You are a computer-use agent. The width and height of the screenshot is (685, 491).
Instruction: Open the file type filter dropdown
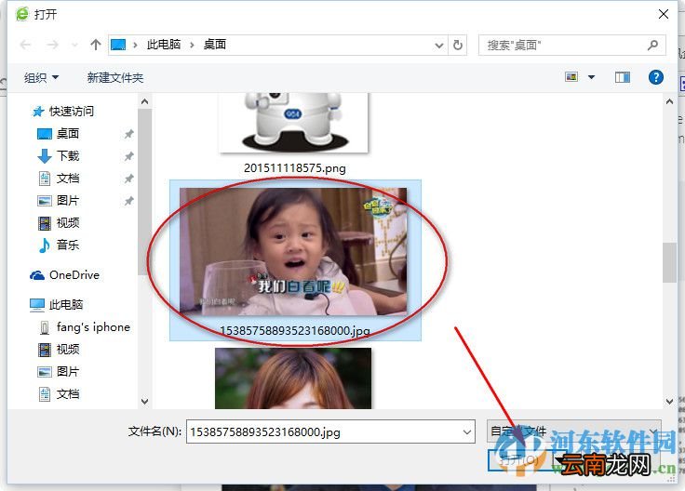[x=573, y=431]
